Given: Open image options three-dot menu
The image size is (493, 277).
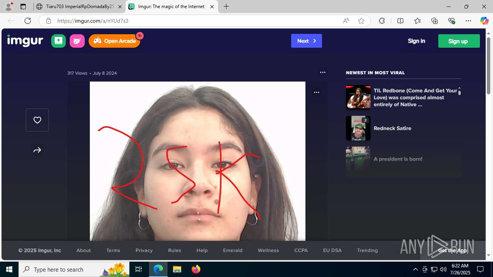Looking at the screenshot, I should (x=317, y=92).
